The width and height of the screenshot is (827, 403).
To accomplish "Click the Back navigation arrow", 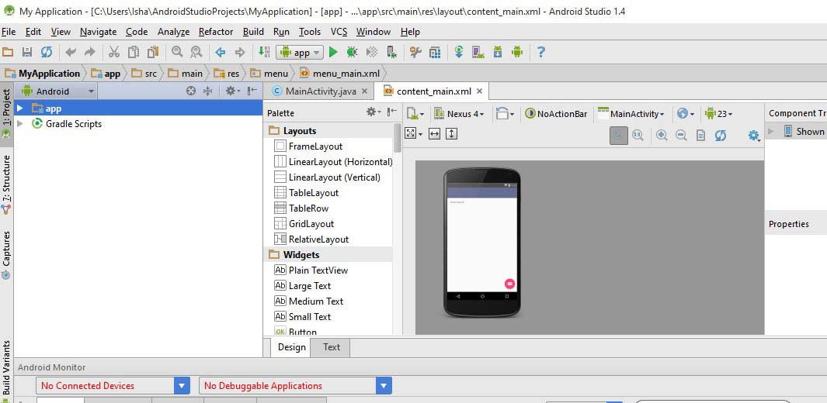I will click(221, 52).
